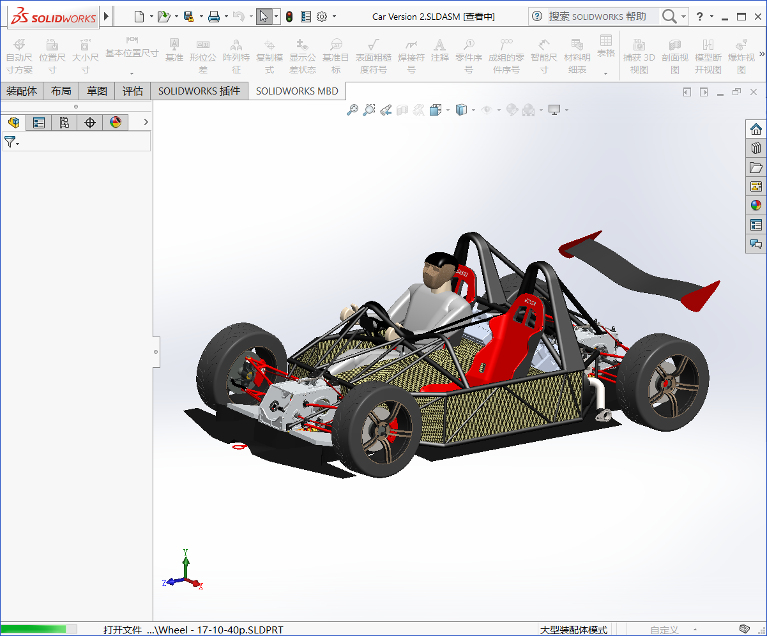Click 剖面视图 button in ribbon

point(675,55)
